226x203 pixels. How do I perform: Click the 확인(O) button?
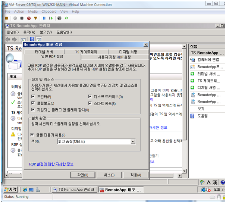(83, 175)
